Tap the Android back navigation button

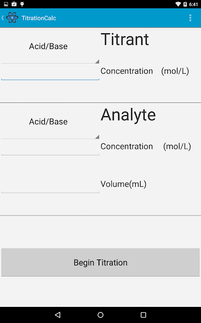click(x=58, y=314)
